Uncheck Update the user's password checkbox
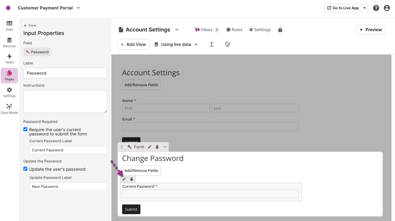 pos(26,169)
